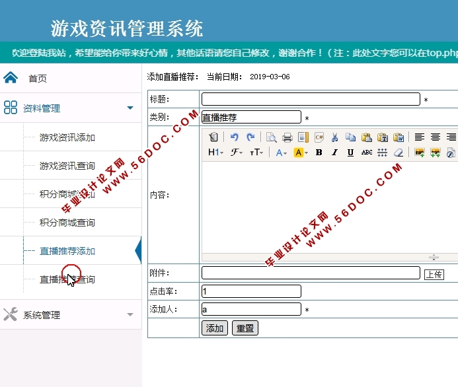The height and width of the screenshot is (387, 458).
Task: Click the print icon in editor toolbar
Action: click(287, 137)
